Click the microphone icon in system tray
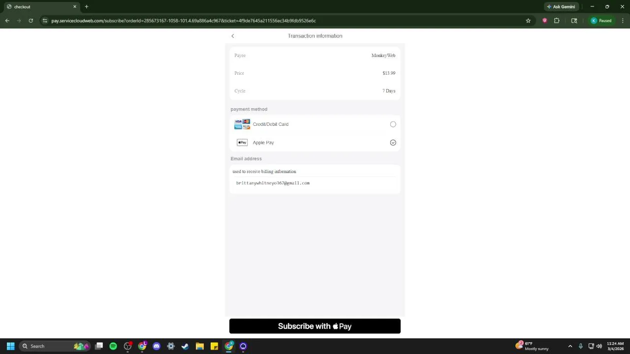Image resolution: width=630 pixels, height=354 pixels. [x=581, y=346]
